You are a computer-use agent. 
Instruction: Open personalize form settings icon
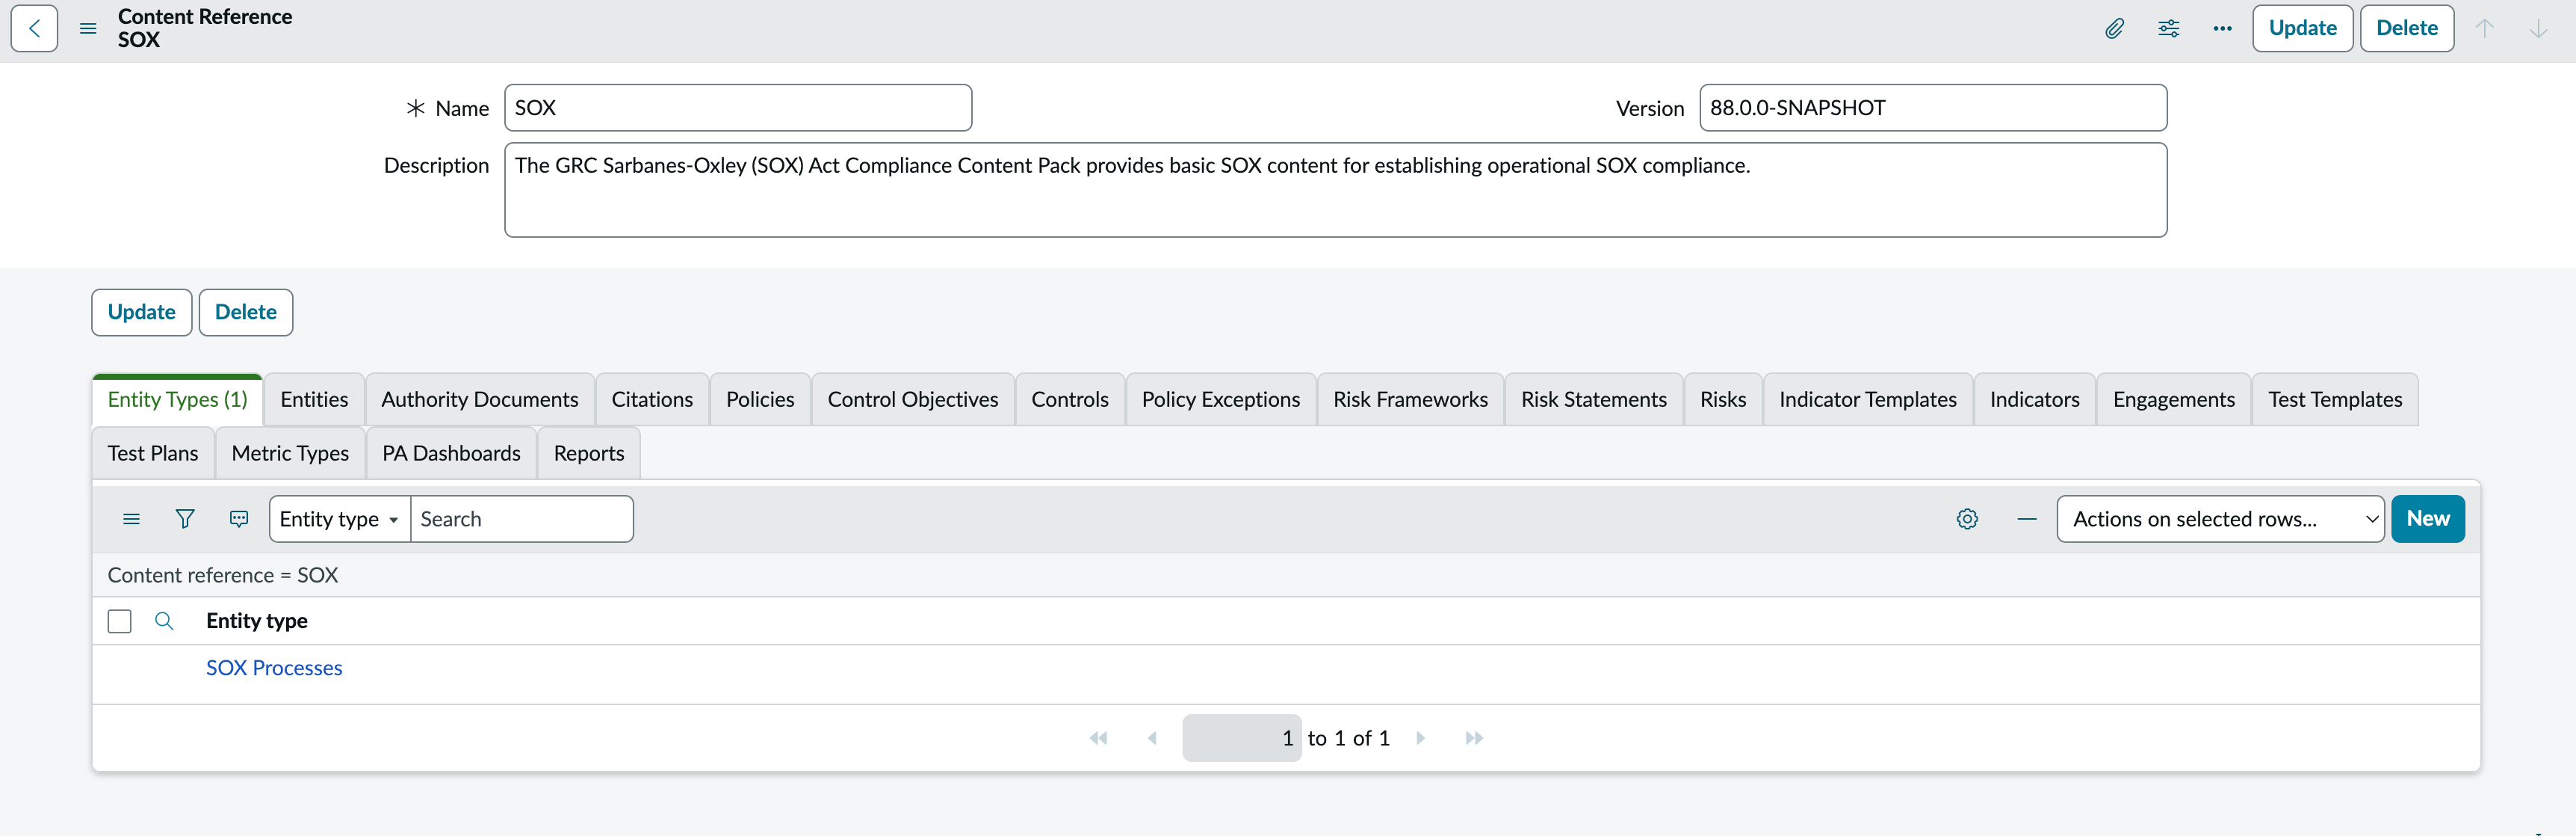(x=2168, y=28)
